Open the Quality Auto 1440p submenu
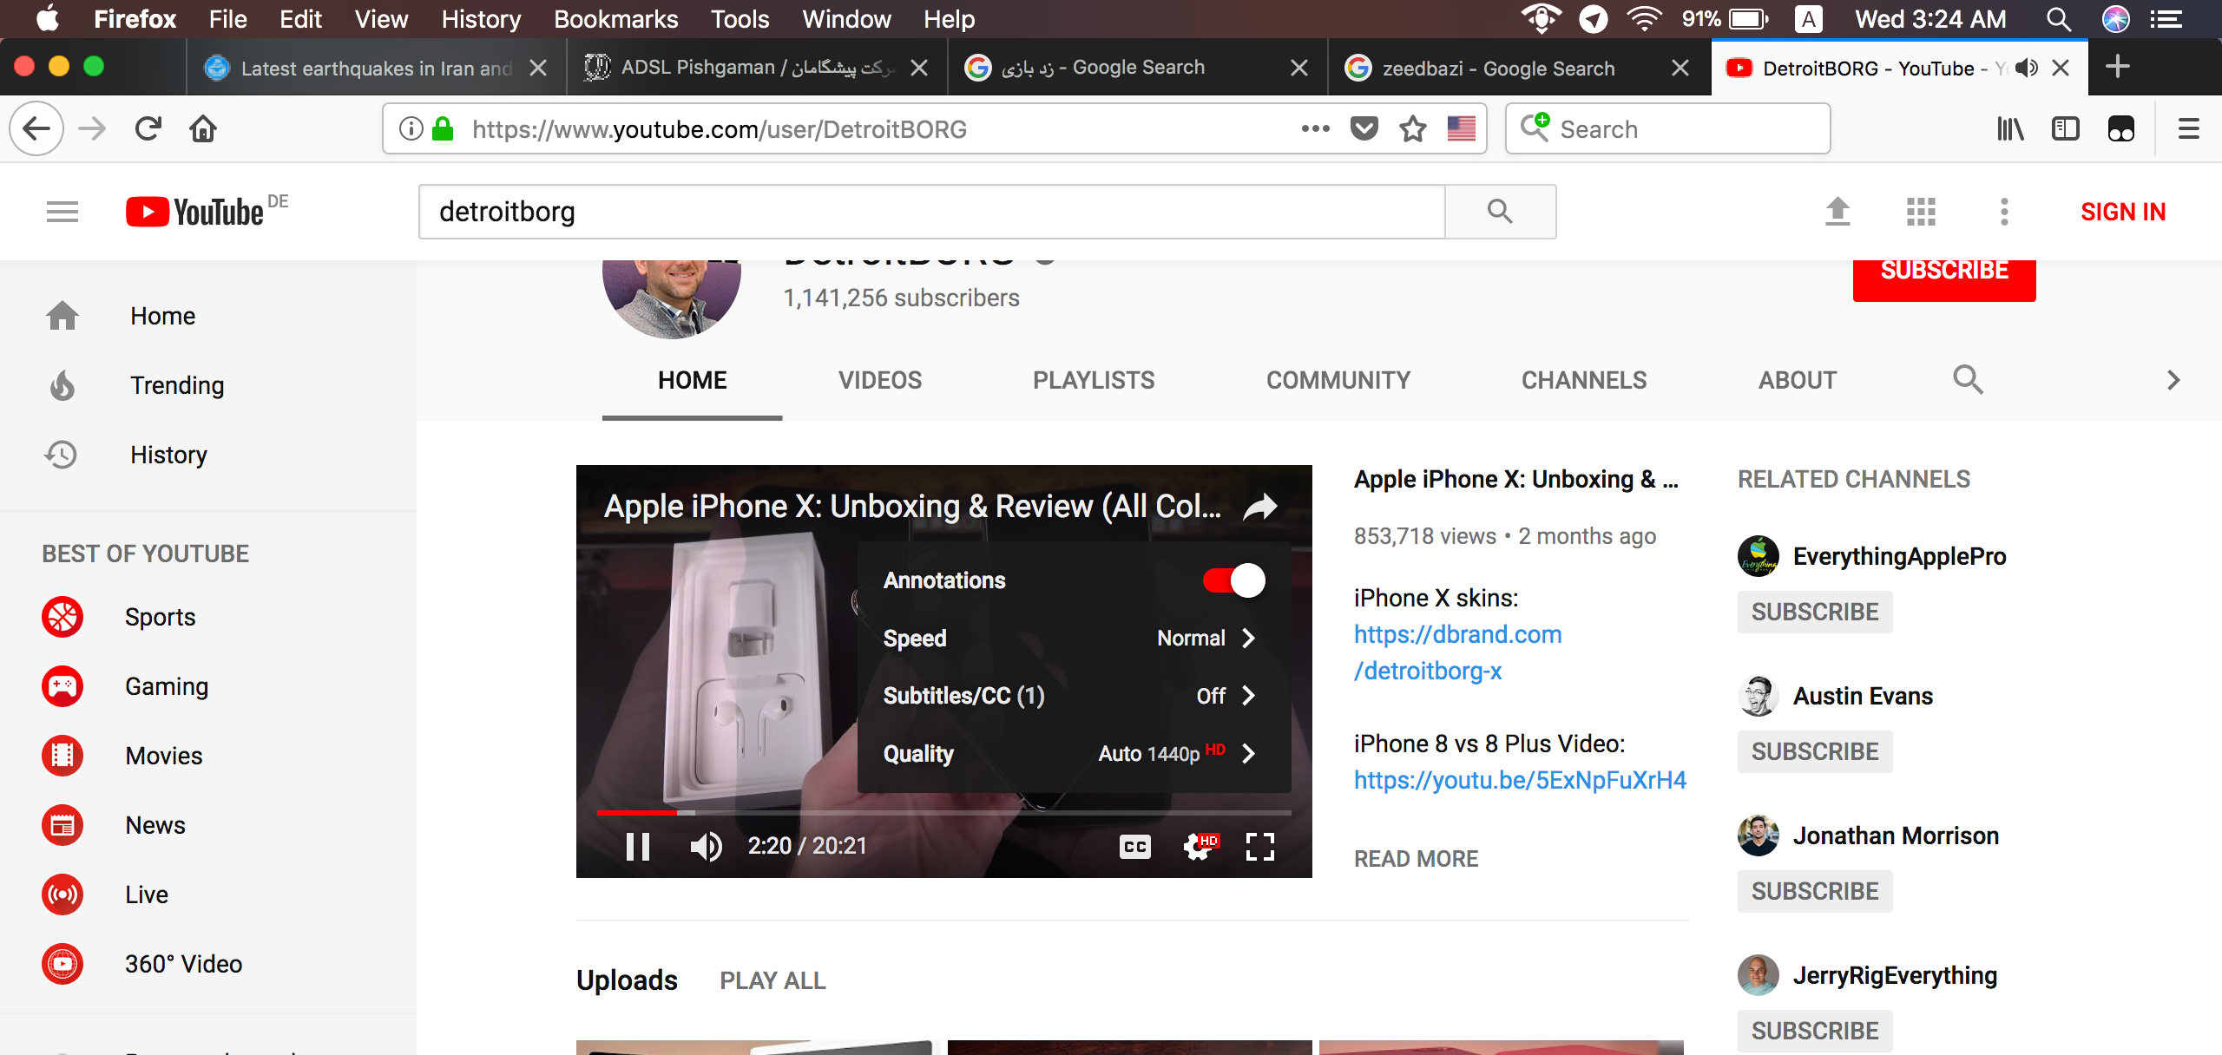The width and height of the screenshot is (2222, 1055). tap(1075, 754)
